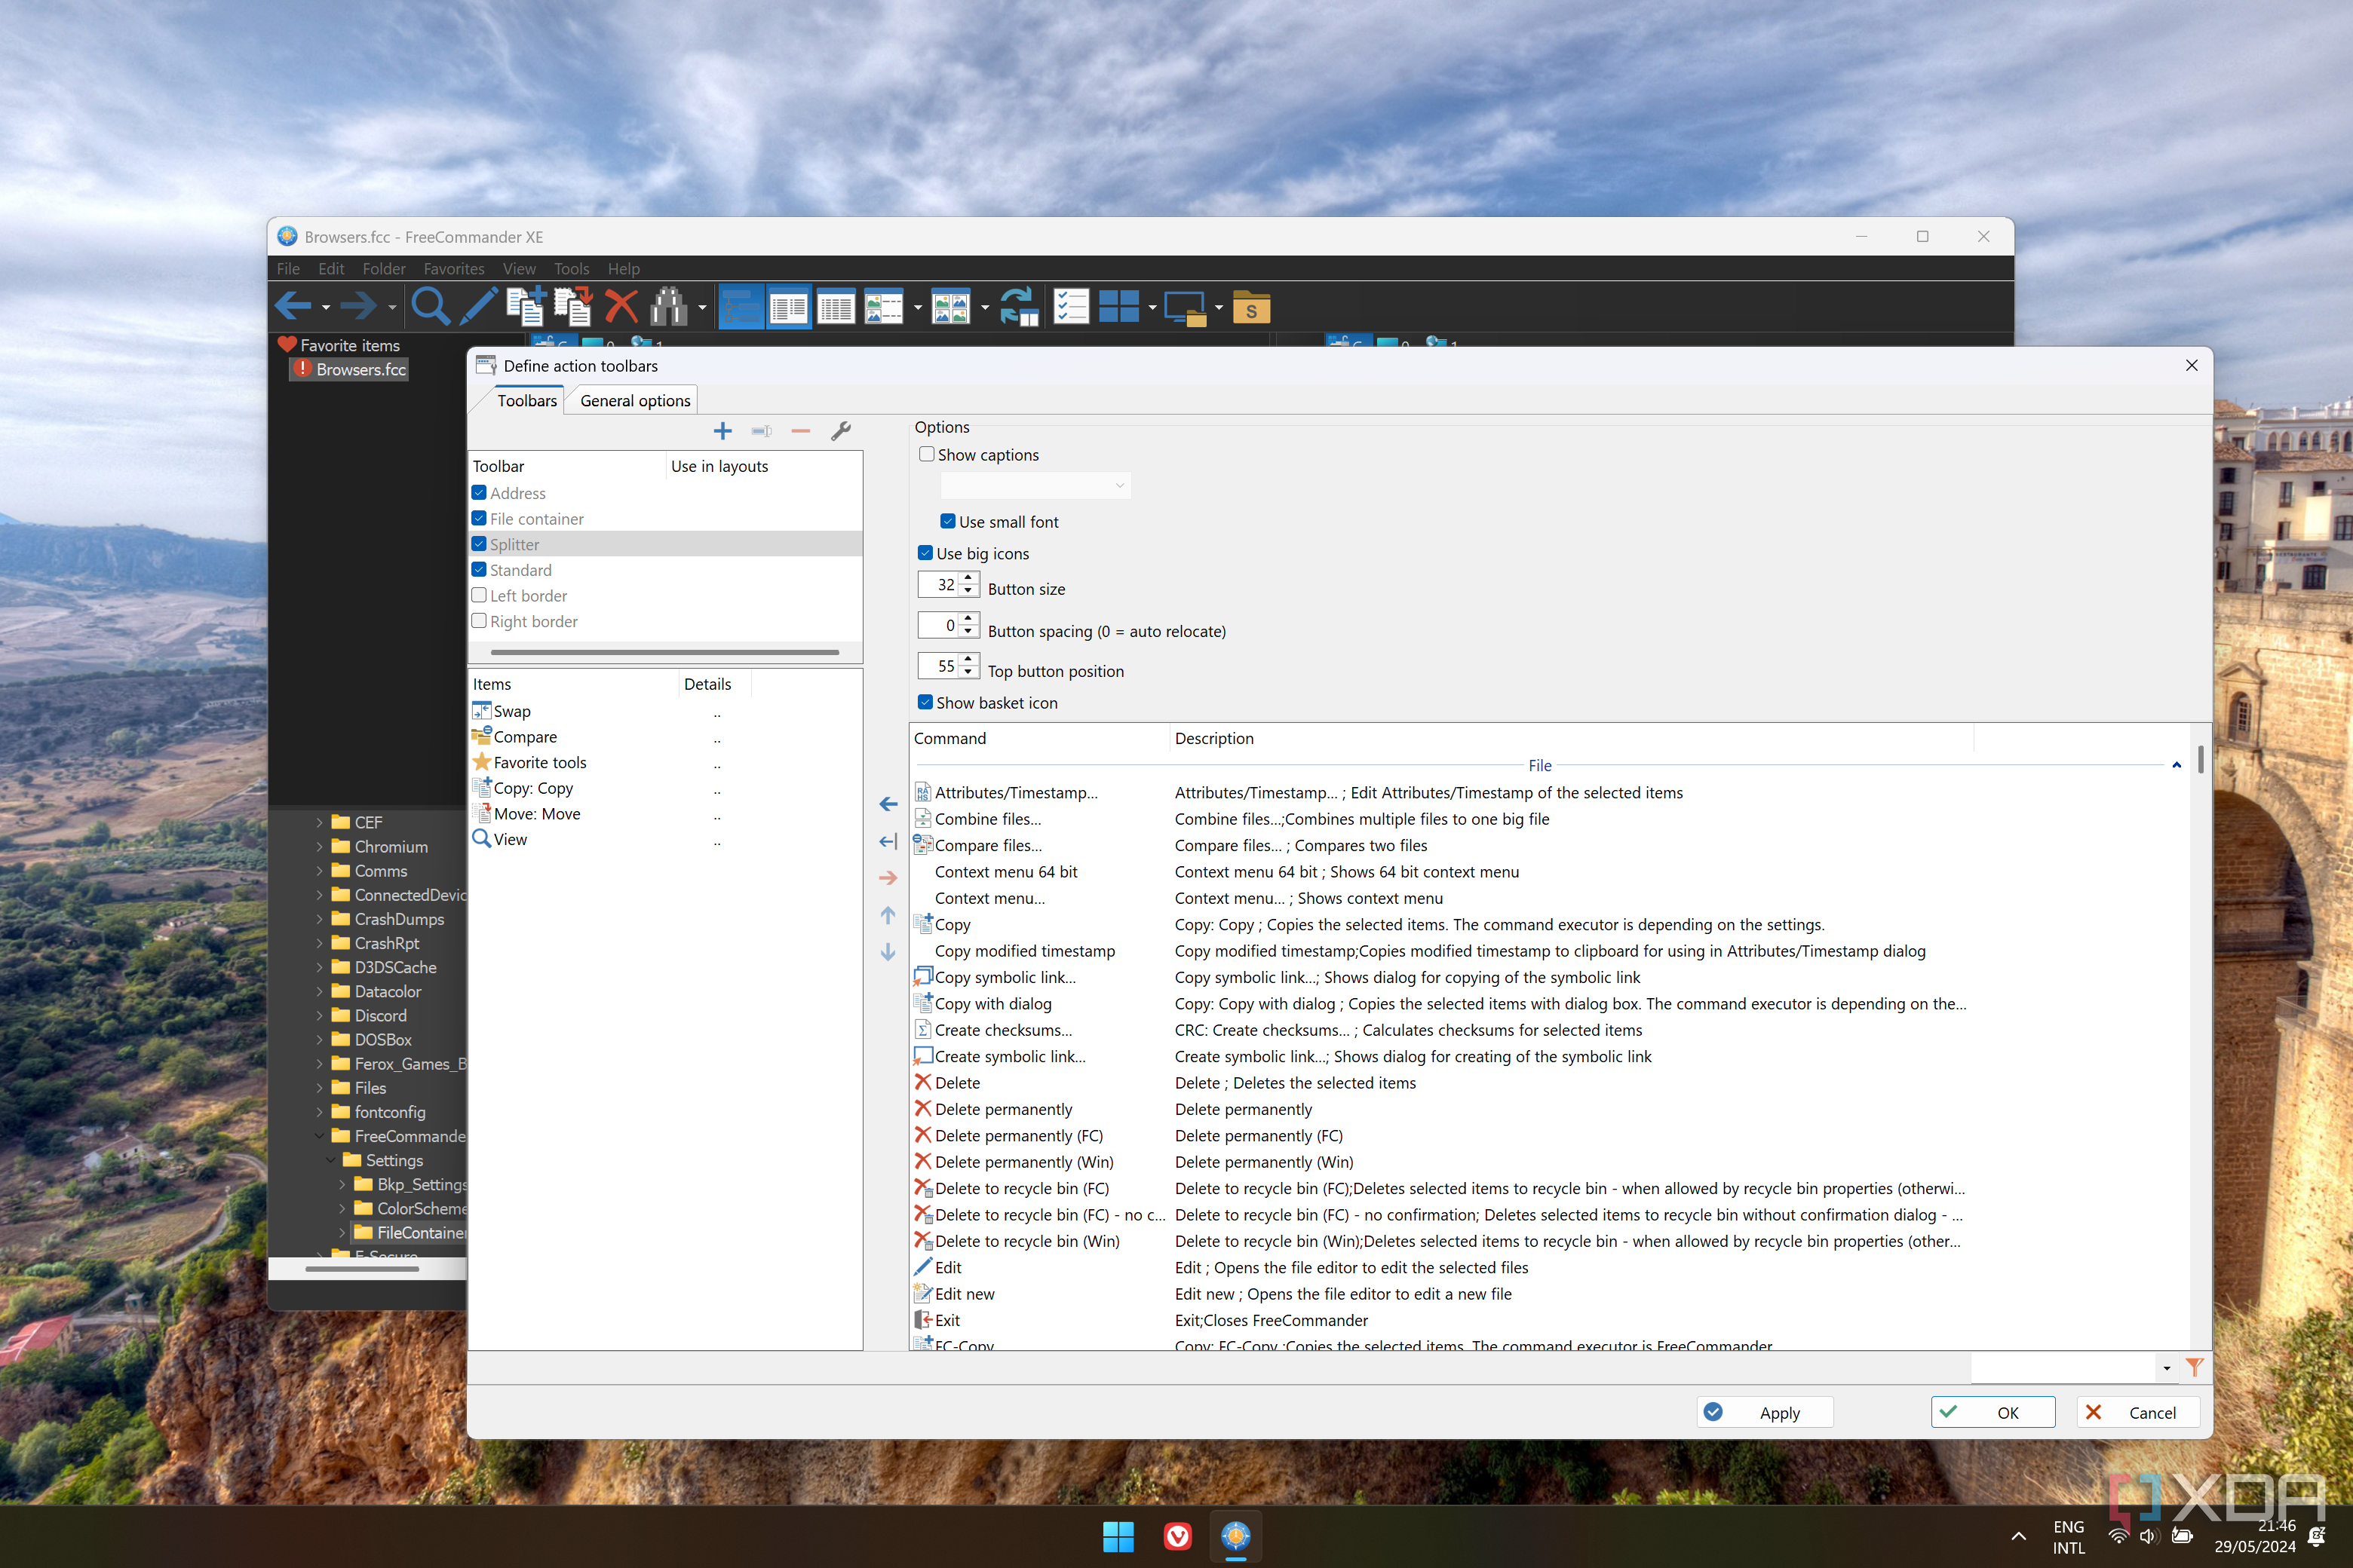The image size is (2353, 1568).
Task: Click the wrench toolbar settings icon
Action: point(840,431)
